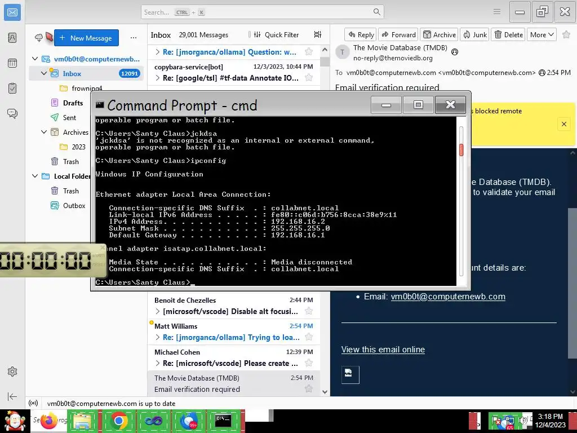Open the Chat sidebar icon
Screen dimensions: 577x433
(x=12, y=113)
